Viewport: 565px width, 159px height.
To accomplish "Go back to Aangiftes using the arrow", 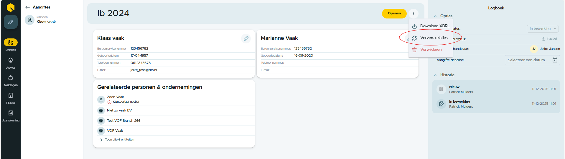I will pos(28,7).
